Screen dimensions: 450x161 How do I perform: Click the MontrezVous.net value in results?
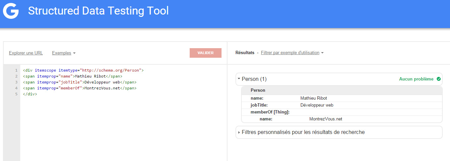(326, 119)
